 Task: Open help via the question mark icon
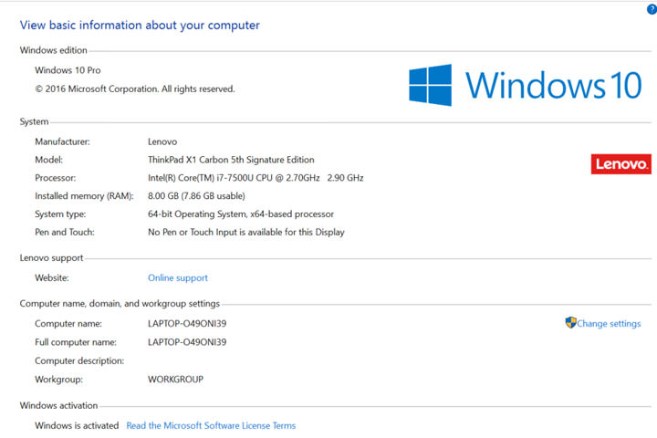click(649, 8)
